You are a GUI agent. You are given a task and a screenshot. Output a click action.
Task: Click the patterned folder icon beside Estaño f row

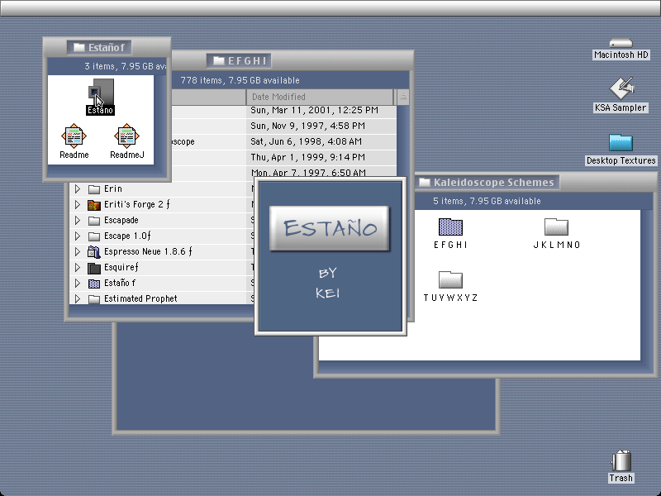[x=94, y=284]
